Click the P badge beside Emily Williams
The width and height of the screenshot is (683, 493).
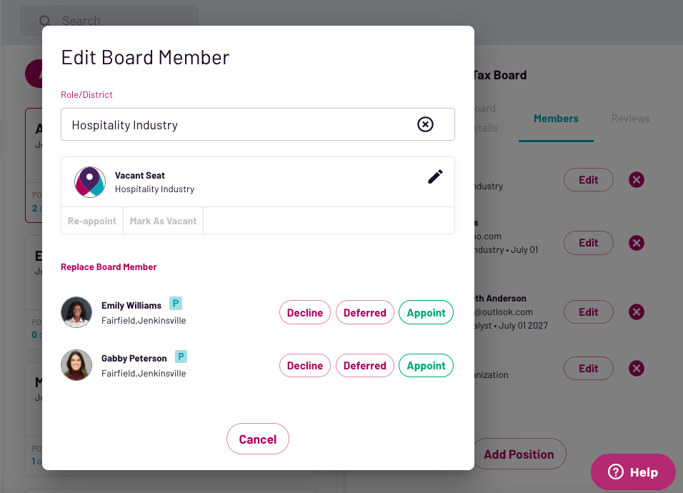(x=176, y=303)
